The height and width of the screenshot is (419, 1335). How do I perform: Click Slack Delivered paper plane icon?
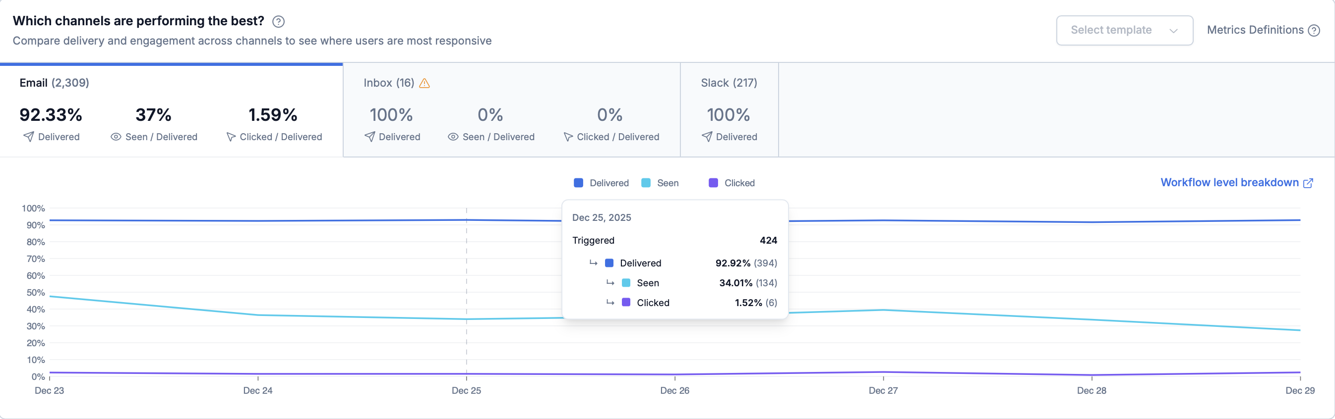707,137
